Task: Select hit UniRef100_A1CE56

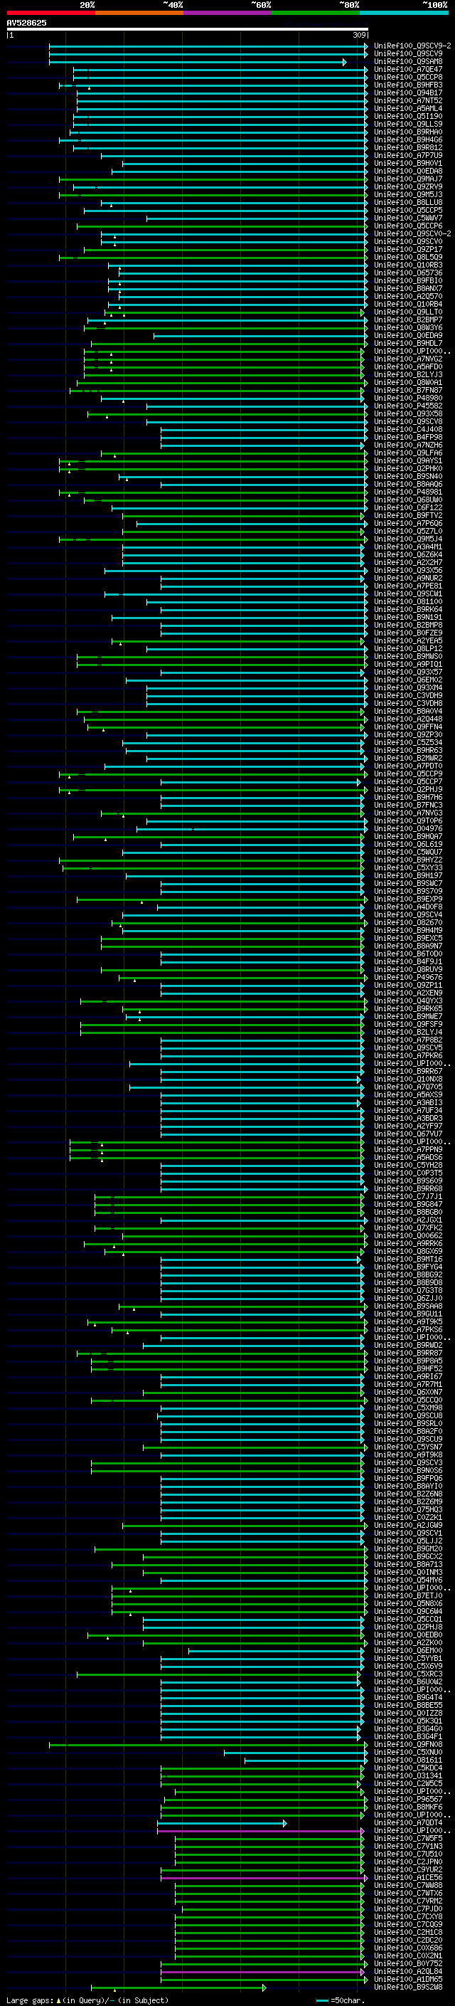Action: [408, 1879]
